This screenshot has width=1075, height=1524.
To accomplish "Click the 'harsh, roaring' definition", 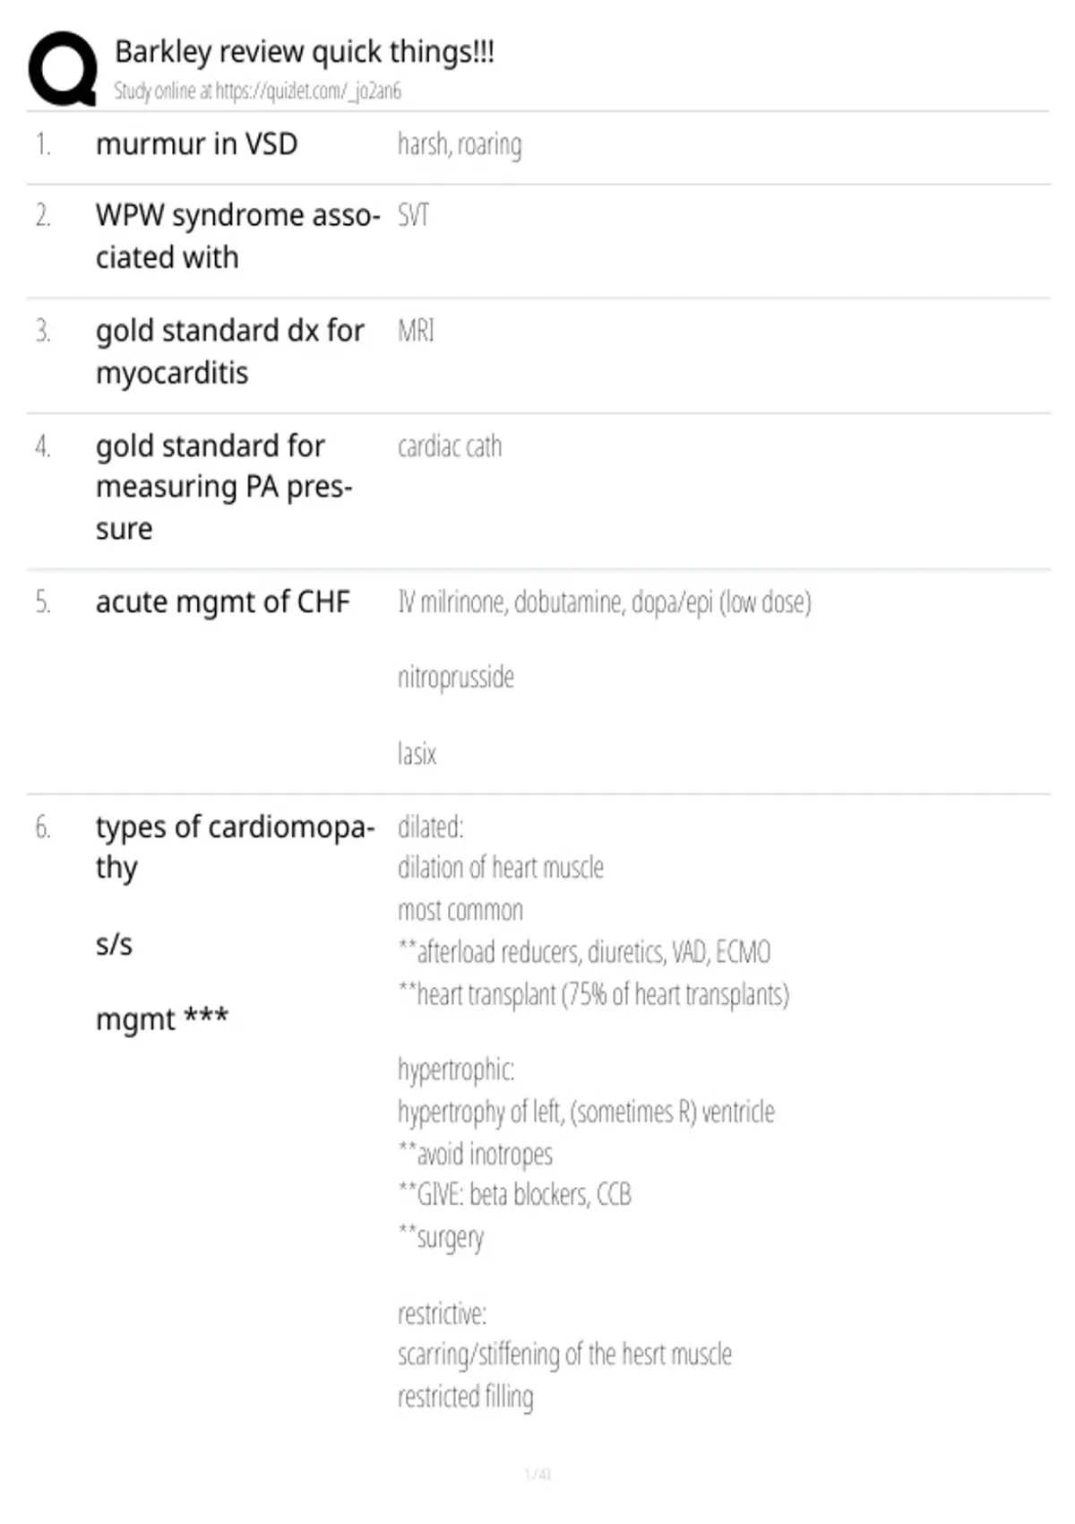I will point(460,143).
